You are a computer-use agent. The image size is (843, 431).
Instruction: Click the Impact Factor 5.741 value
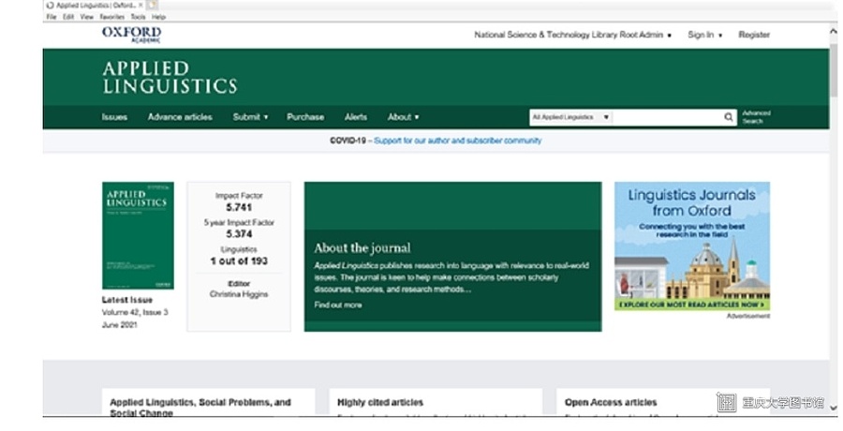(x=239, y=207)
